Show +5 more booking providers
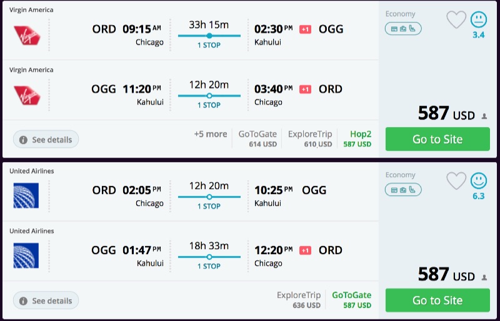 point(211,134)
